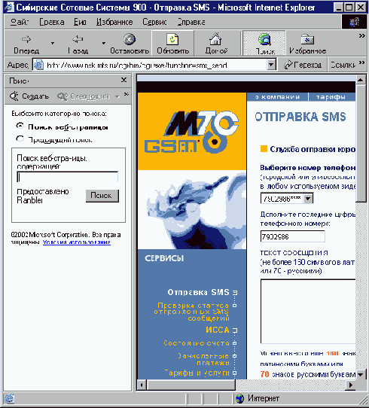The width and height of the screenshot is (369, 408).
Task: Click the Back arrow toolbar icon
Action: 78,39
